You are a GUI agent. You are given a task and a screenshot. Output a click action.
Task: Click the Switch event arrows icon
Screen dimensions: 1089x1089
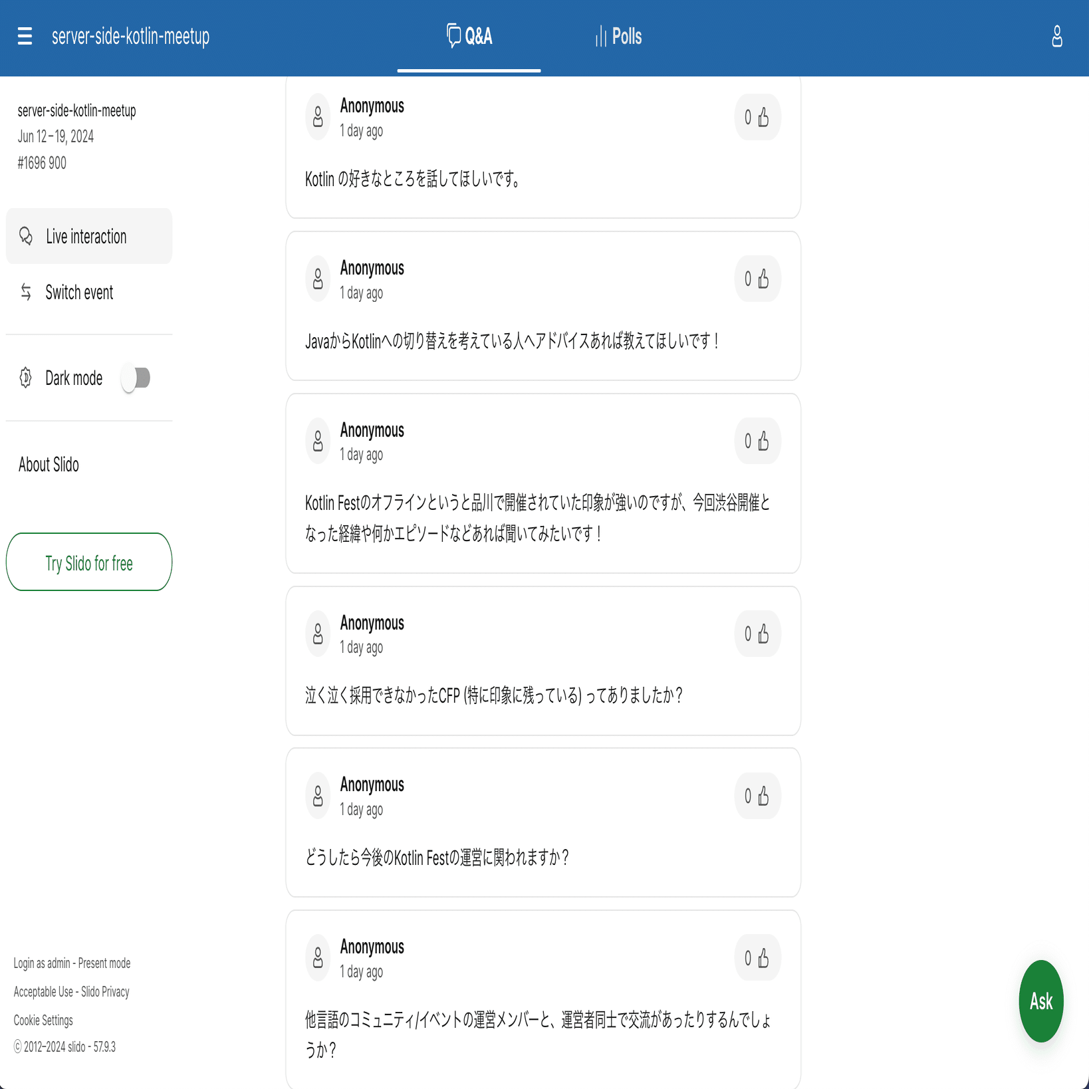coord(26,292)
